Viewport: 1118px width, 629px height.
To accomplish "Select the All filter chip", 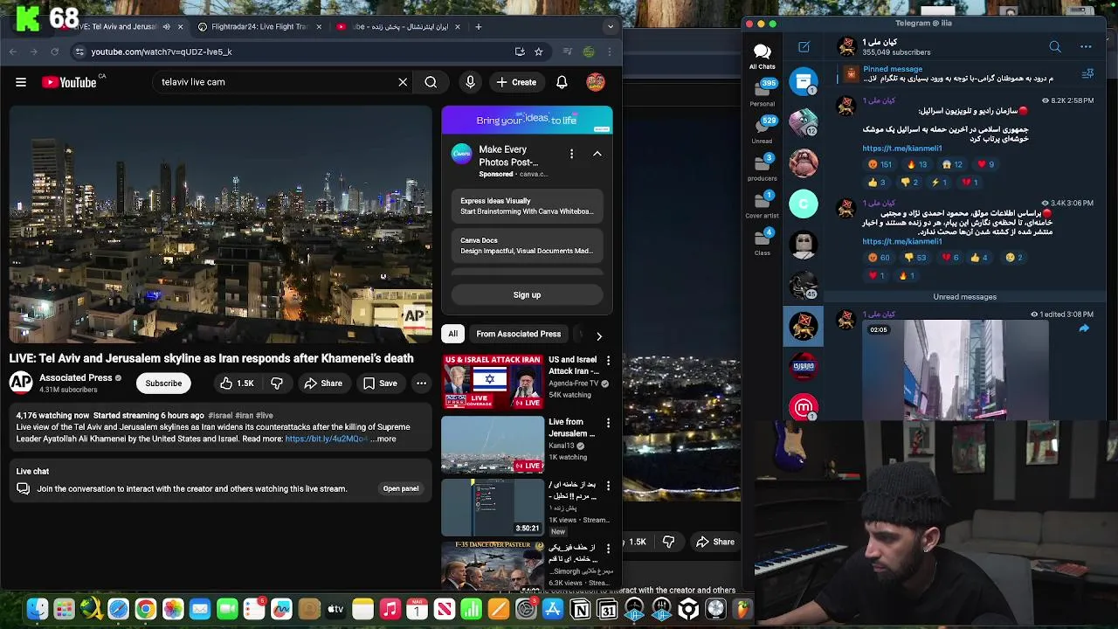I will click(x=452, y=334).
